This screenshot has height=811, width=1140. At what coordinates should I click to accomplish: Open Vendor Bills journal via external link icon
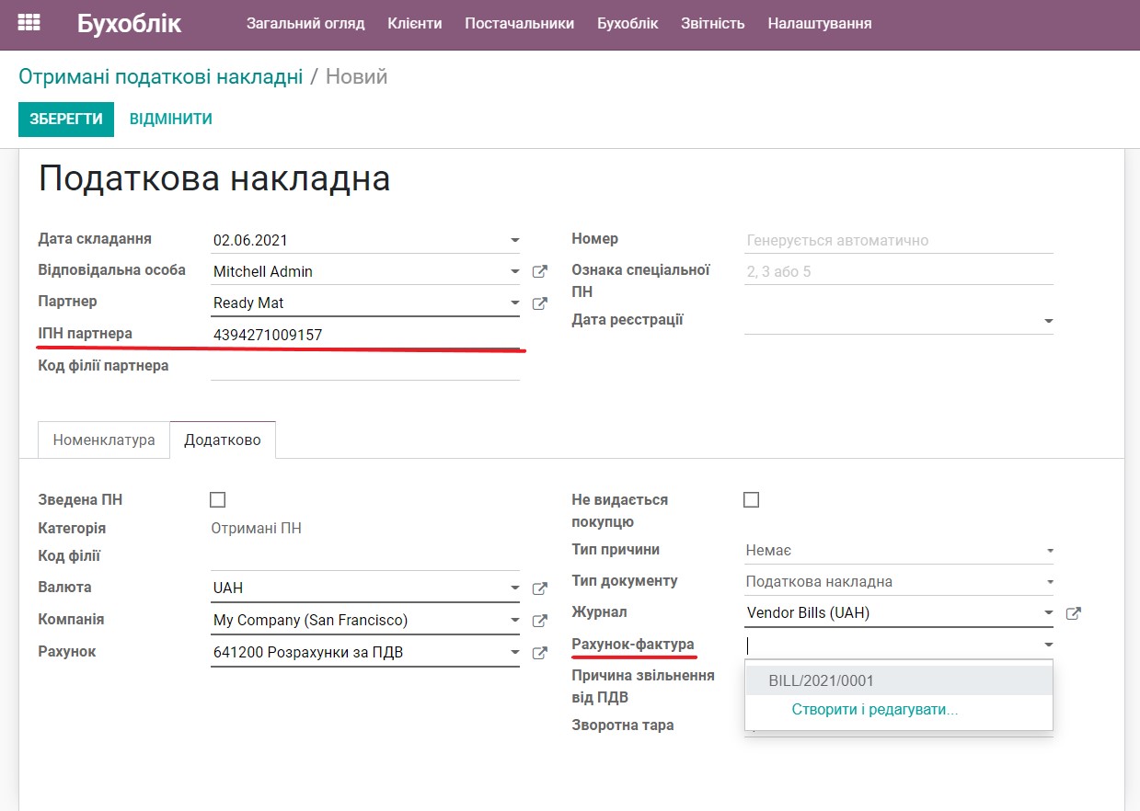(x=1073, y=611)
